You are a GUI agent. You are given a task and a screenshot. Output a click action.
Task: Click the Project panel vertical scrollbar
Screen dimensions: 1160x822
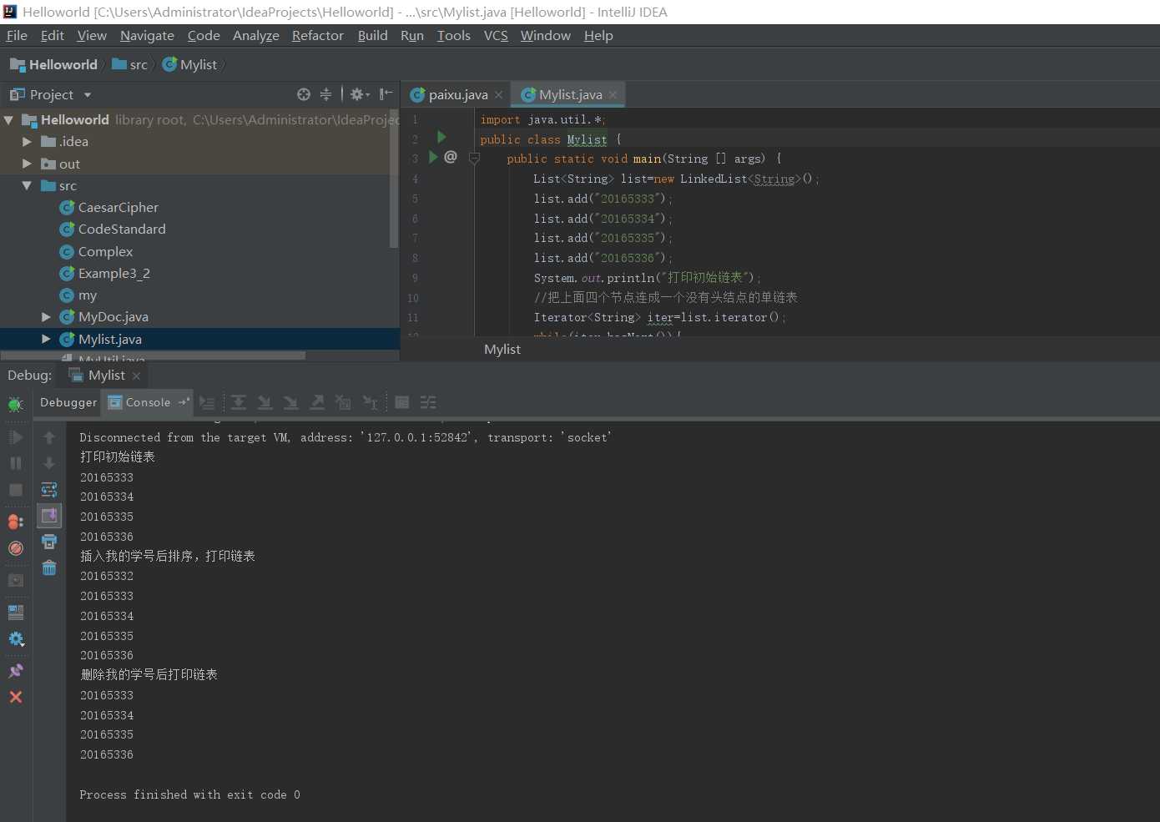(x=394, y=178)
